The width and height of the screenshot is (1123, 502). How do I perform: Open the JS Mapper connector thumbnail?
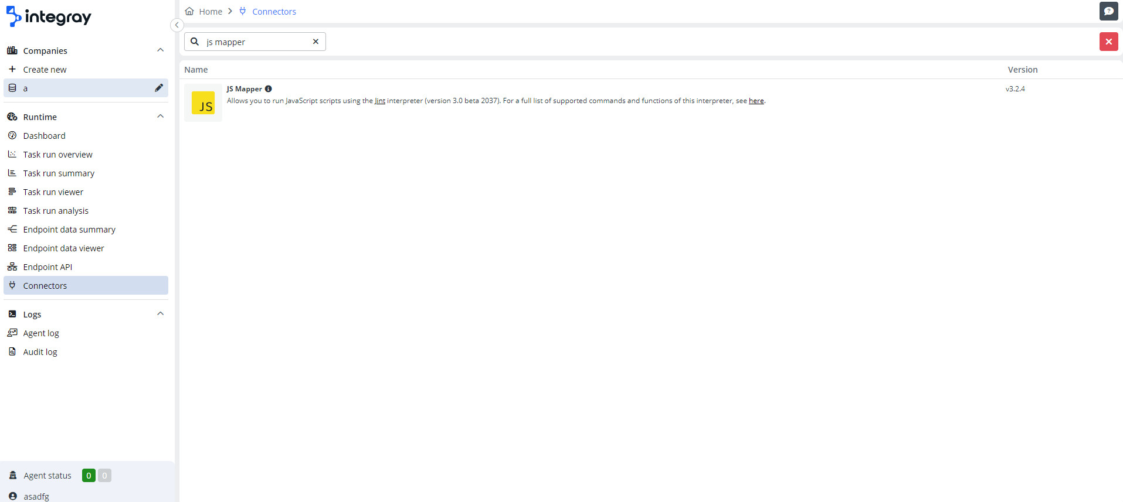point(203,103)
